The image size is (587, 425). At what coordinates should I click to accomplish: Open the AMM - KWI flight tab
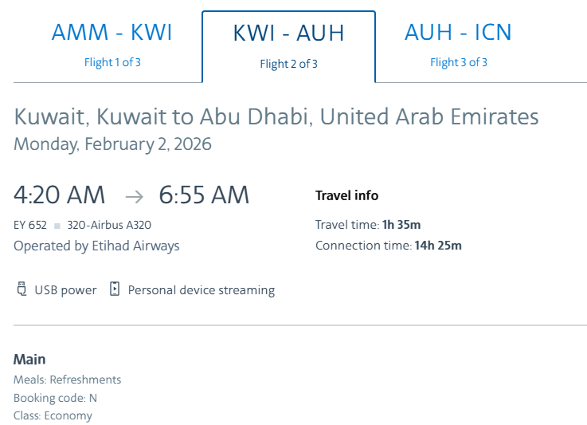click(112, 33)
